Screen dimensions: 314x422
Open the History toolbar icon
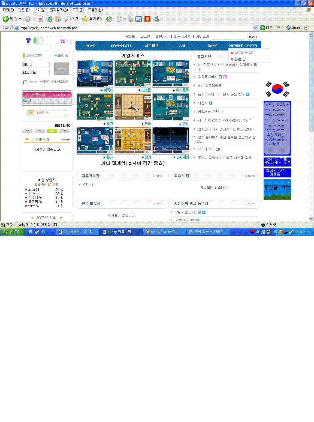pyautogui.click(x=109, y=19)
